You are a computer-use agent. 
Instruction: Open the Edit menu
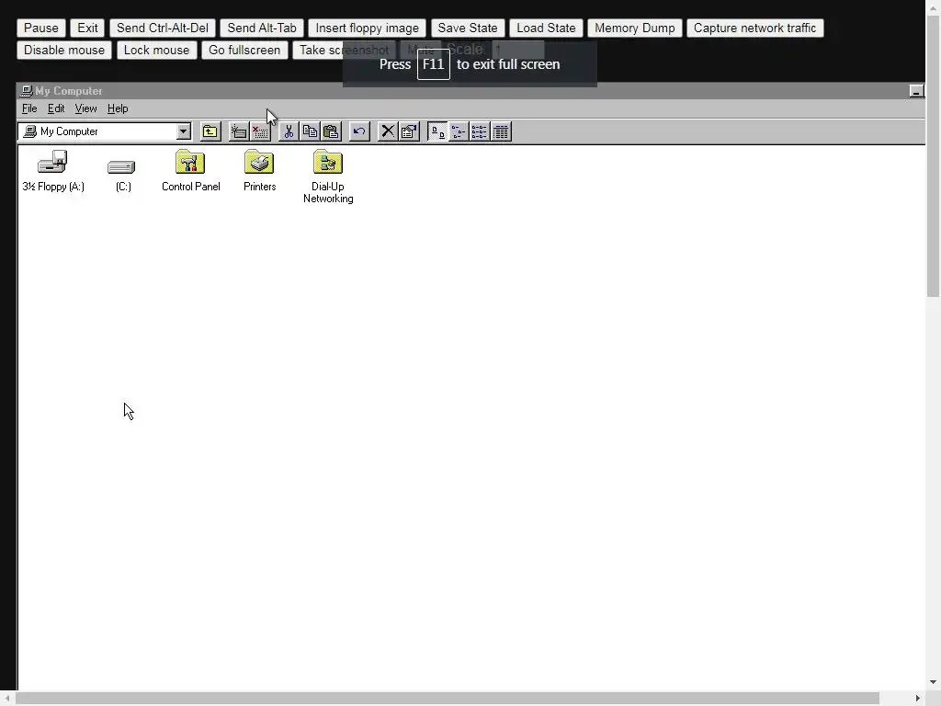pyautogui.click(x=56, y=108)
